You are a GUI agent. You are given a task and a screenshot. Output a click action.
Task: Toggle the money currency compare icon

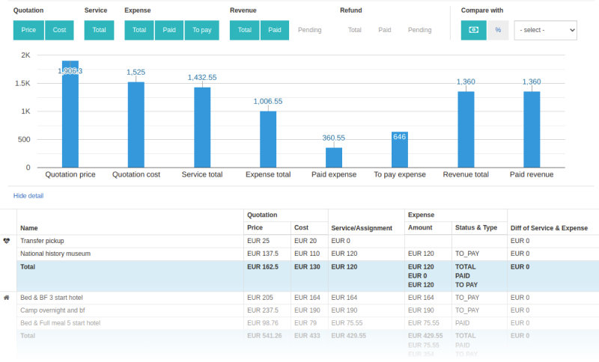(473, 30)
